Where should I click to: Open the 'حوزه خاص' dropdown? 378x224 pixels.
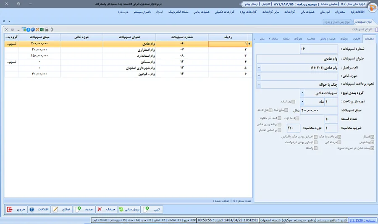pyautogui.click(x=259, y=76)
